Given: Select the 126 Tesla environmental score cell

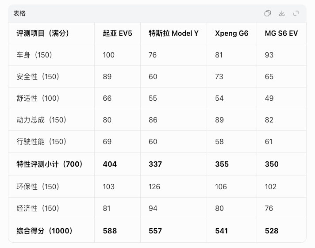Looking at the screenshot, I should (x=154, y=187).
